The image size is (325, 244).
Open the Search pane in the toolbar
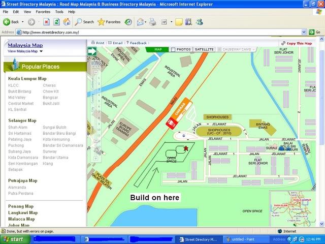pyautogui.click(x=84, y=22)
